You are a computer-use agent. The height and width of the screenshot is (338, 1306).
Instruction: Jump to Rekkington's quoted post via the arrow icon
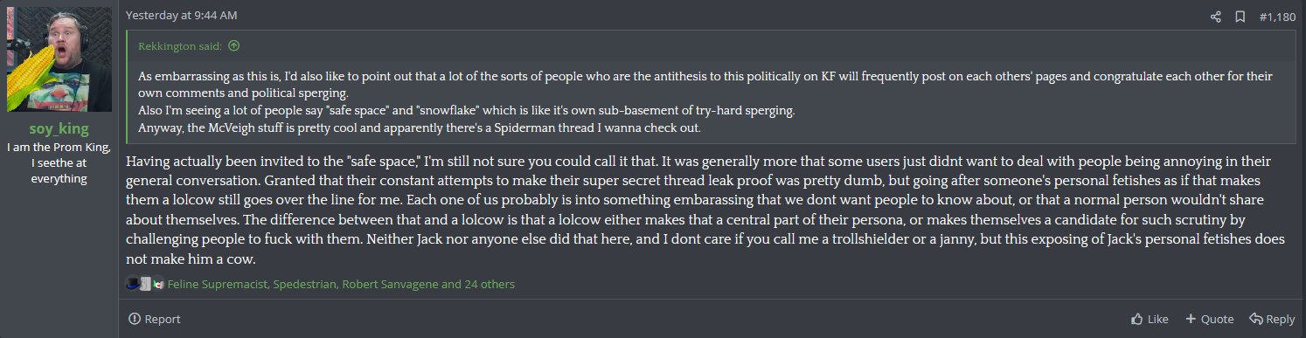pos(233,46)
